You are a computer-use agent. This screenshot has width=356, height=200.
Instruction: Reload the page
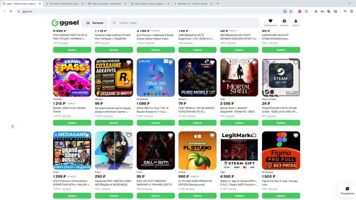[x=11, y=11]
